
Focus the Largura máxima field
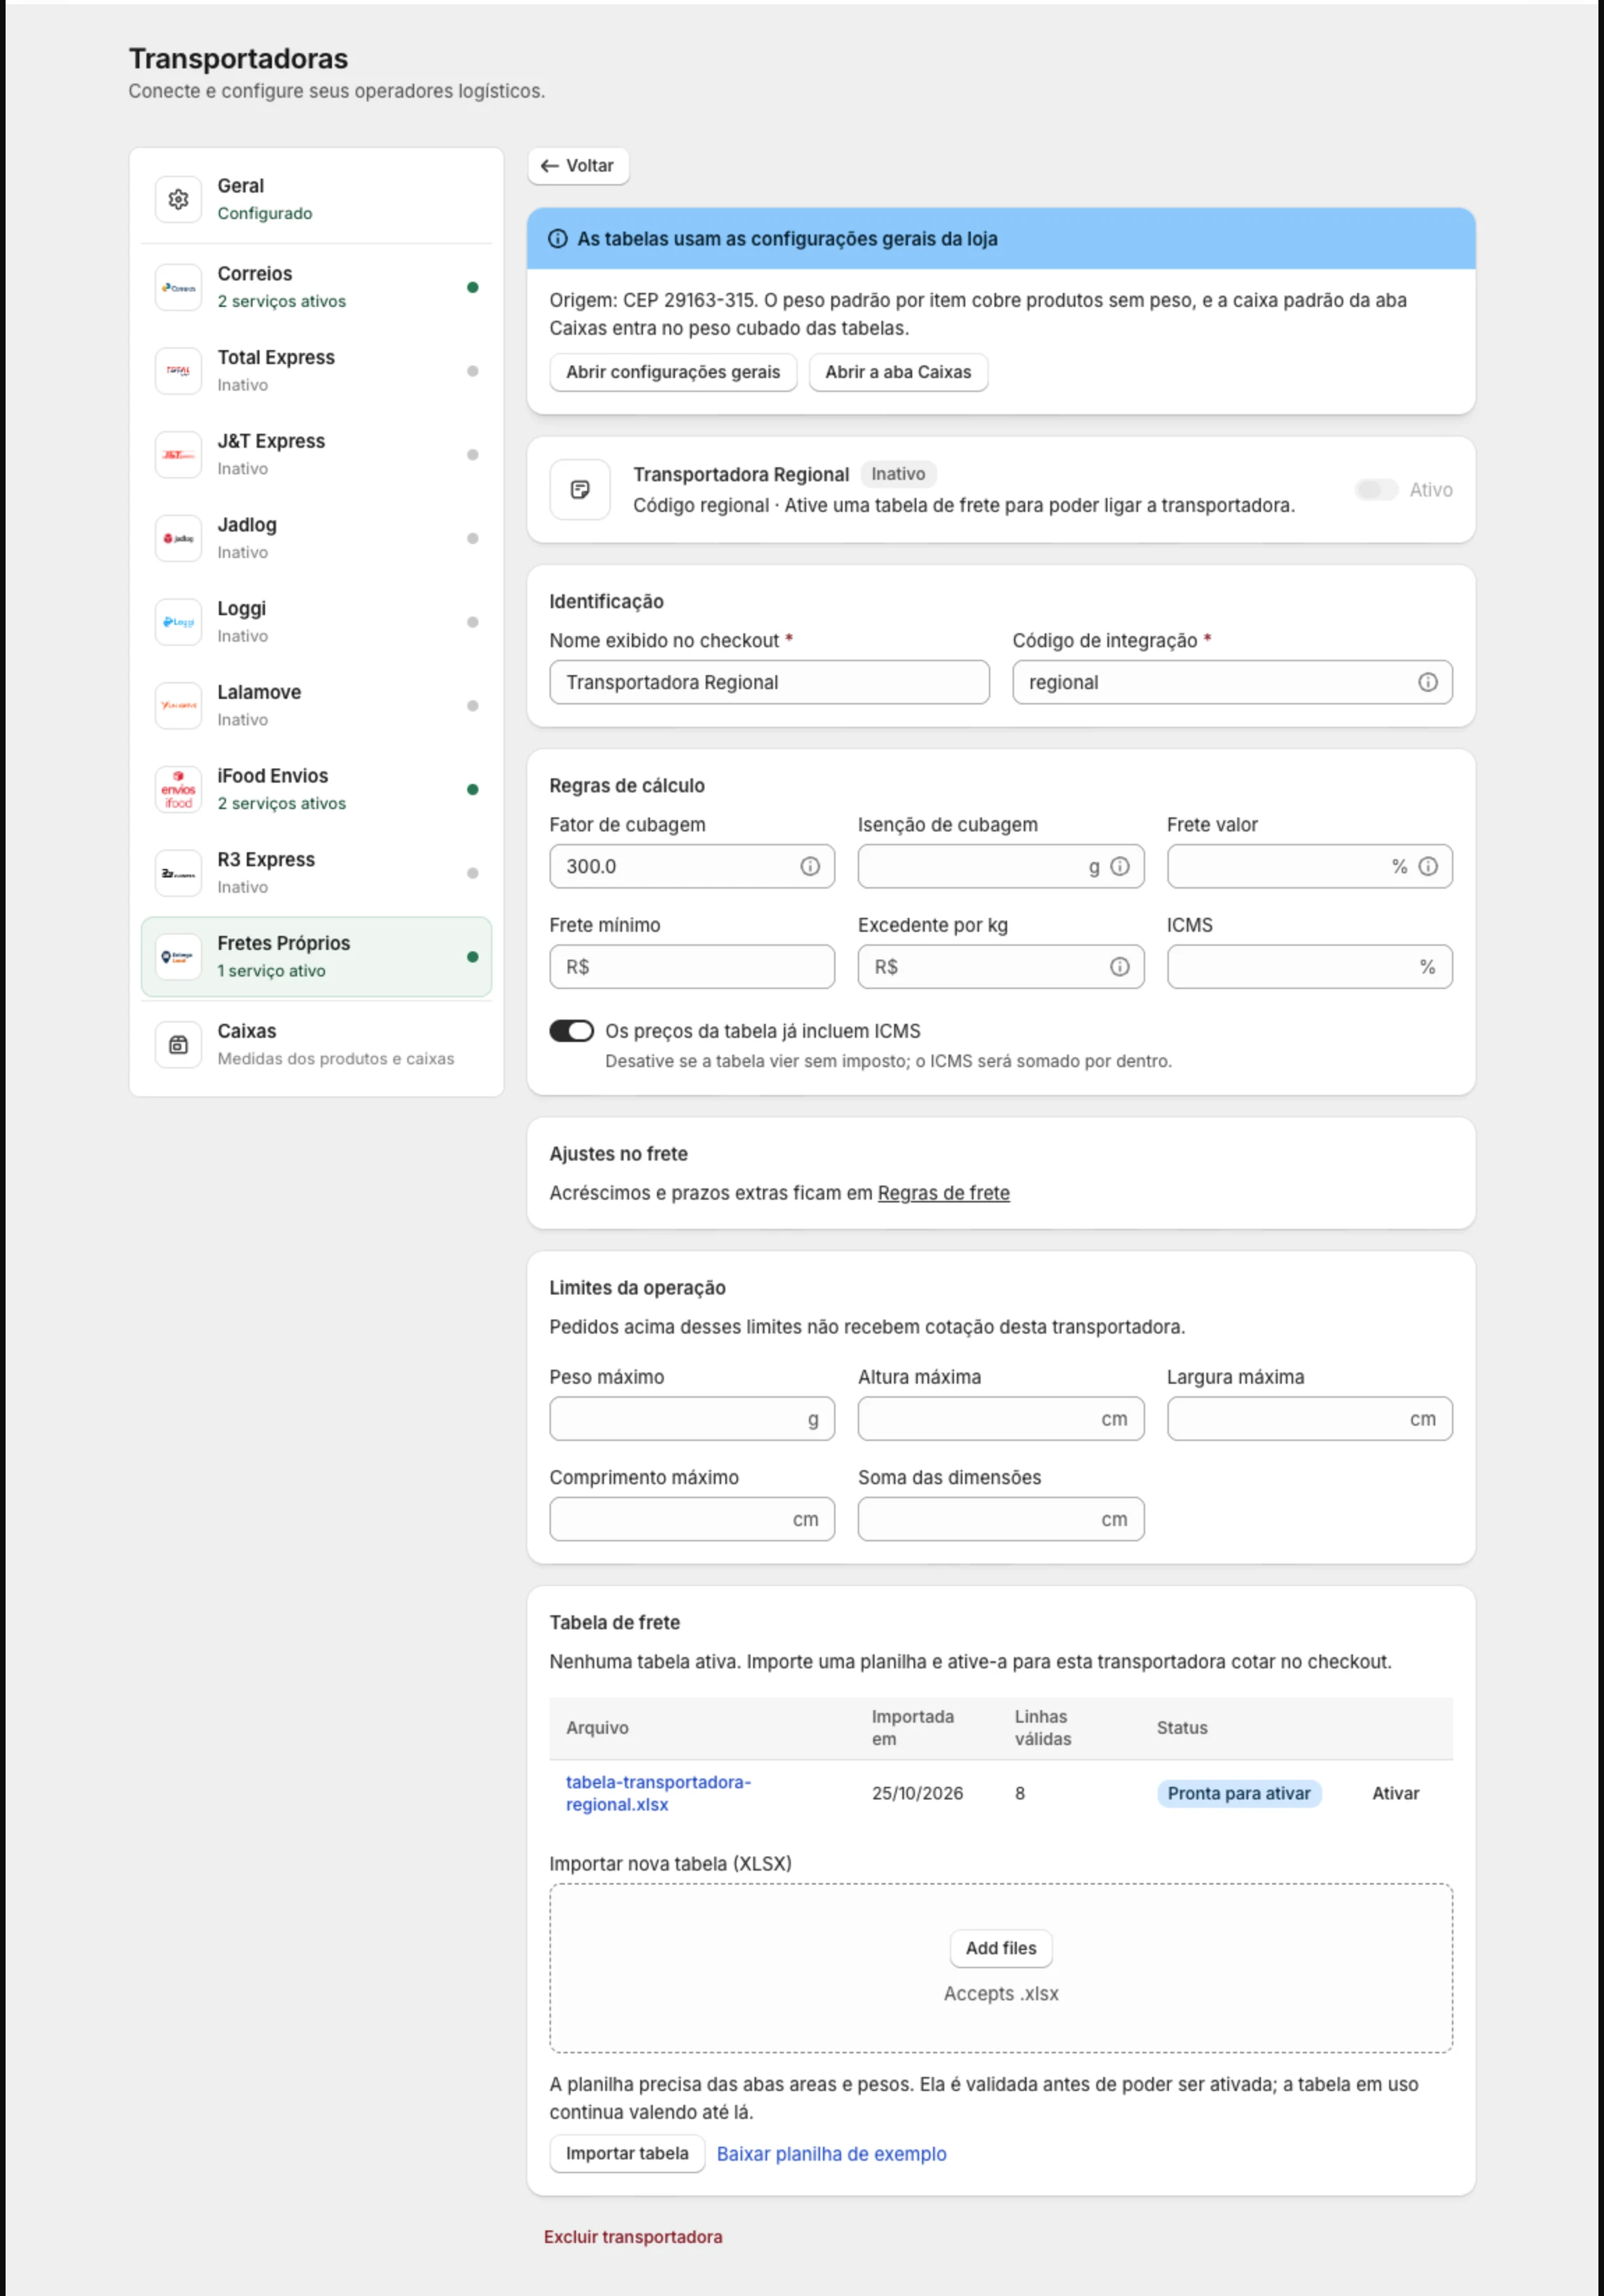pos(1309,1419)
